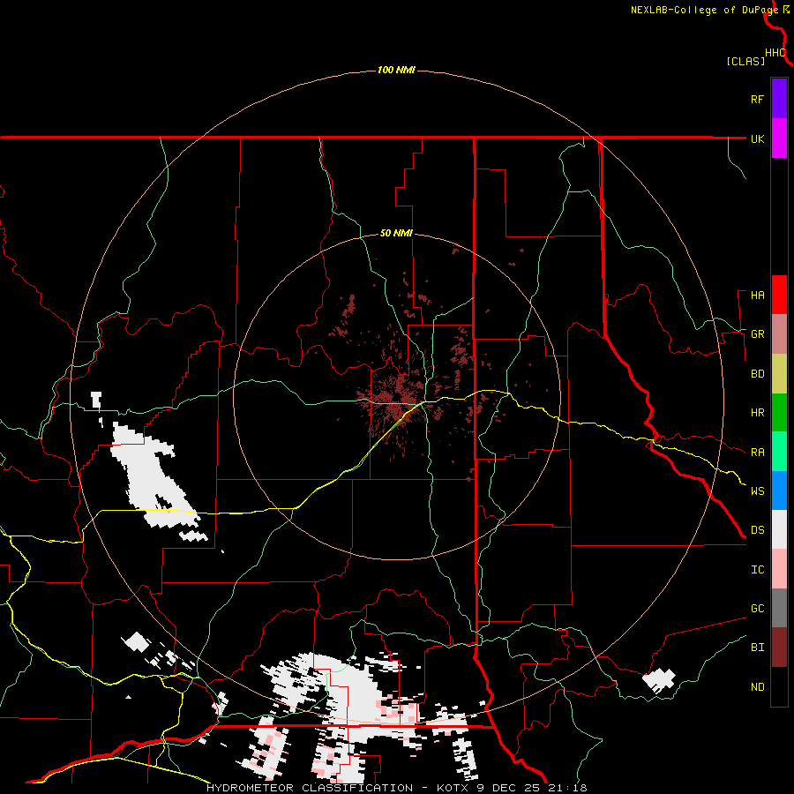Click the WS legend label
This screenshot has height=794, width=794.
[x=757, y=491]
